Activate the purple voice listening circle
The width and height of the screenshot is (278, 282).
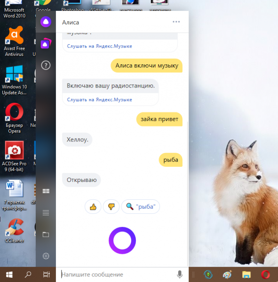click(122, 241)
